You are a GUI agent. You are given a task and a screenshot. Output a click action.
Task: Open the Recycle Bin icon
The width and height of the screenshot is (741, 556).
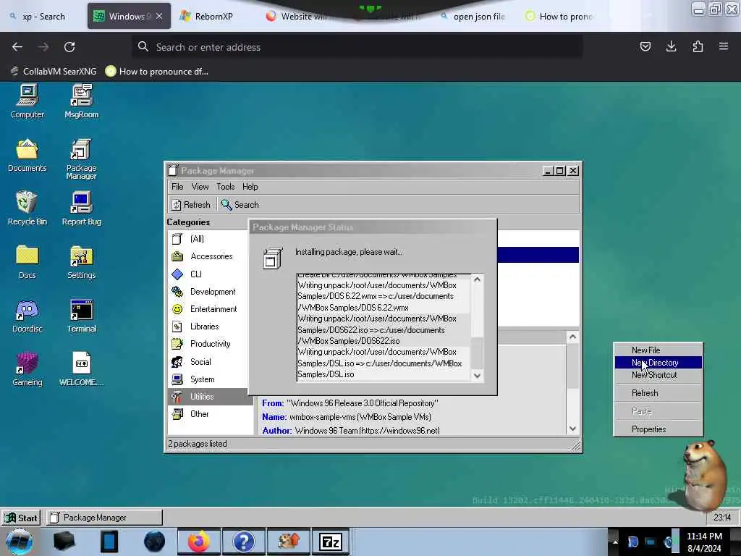[27, 208]
